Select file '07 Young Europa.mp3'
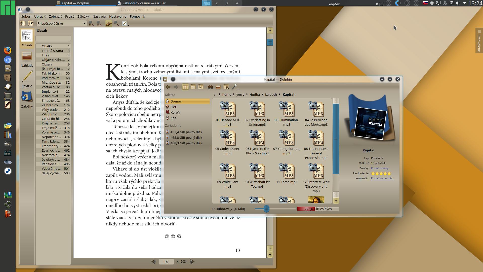The height and width of the screenshot is (272, 483). 287,143
